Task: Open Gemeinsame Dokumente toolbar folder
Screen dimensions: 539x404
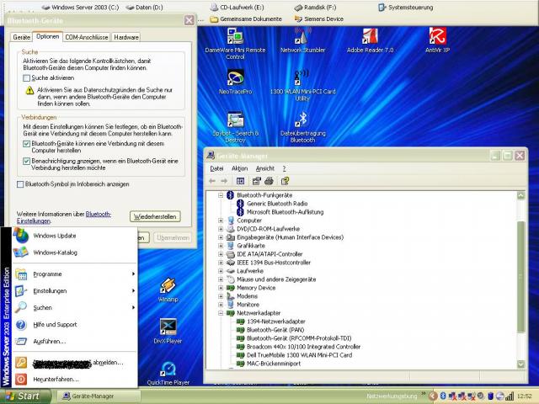Action: pyautogui.click(x=247, y=19)
